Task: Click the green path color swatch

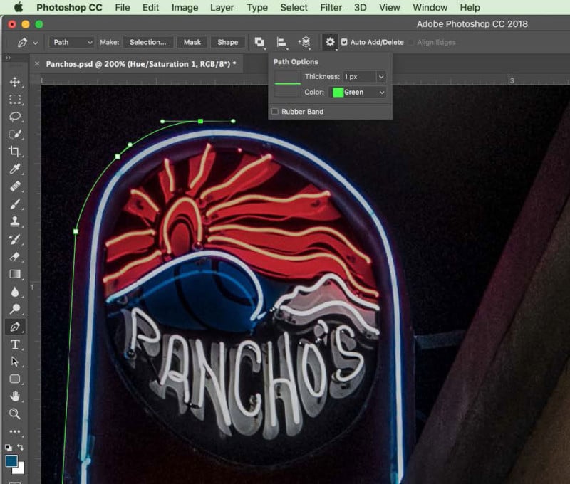Action: pos(338,93)
